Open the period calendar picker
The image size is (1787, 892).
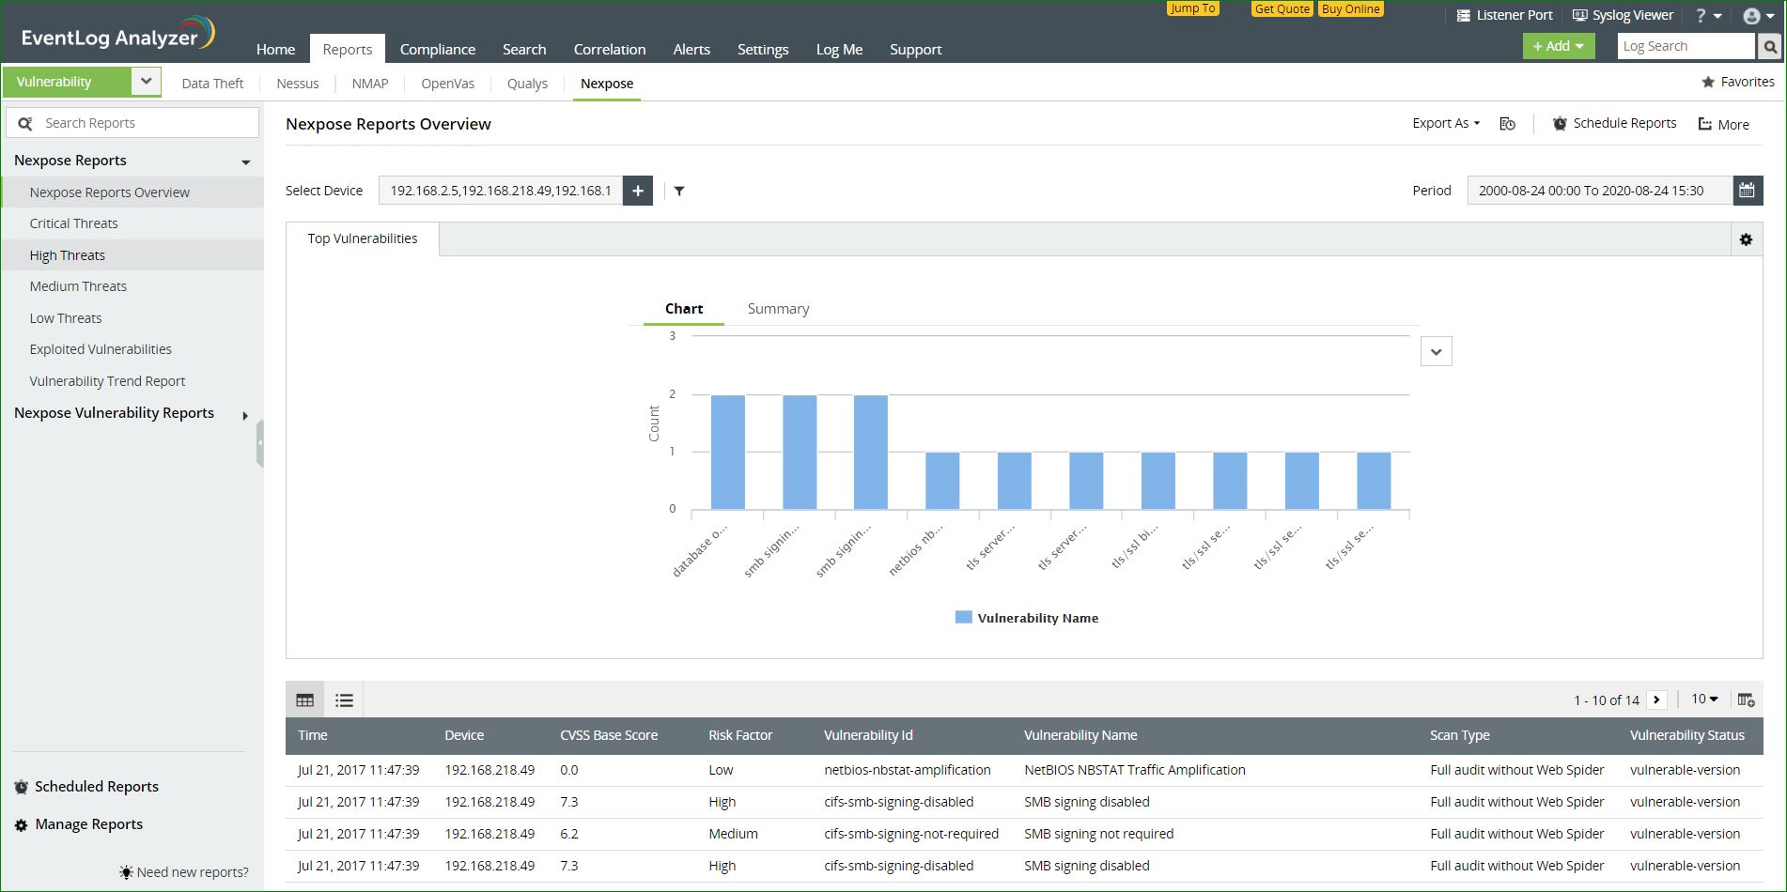[x=1747, y=191]
